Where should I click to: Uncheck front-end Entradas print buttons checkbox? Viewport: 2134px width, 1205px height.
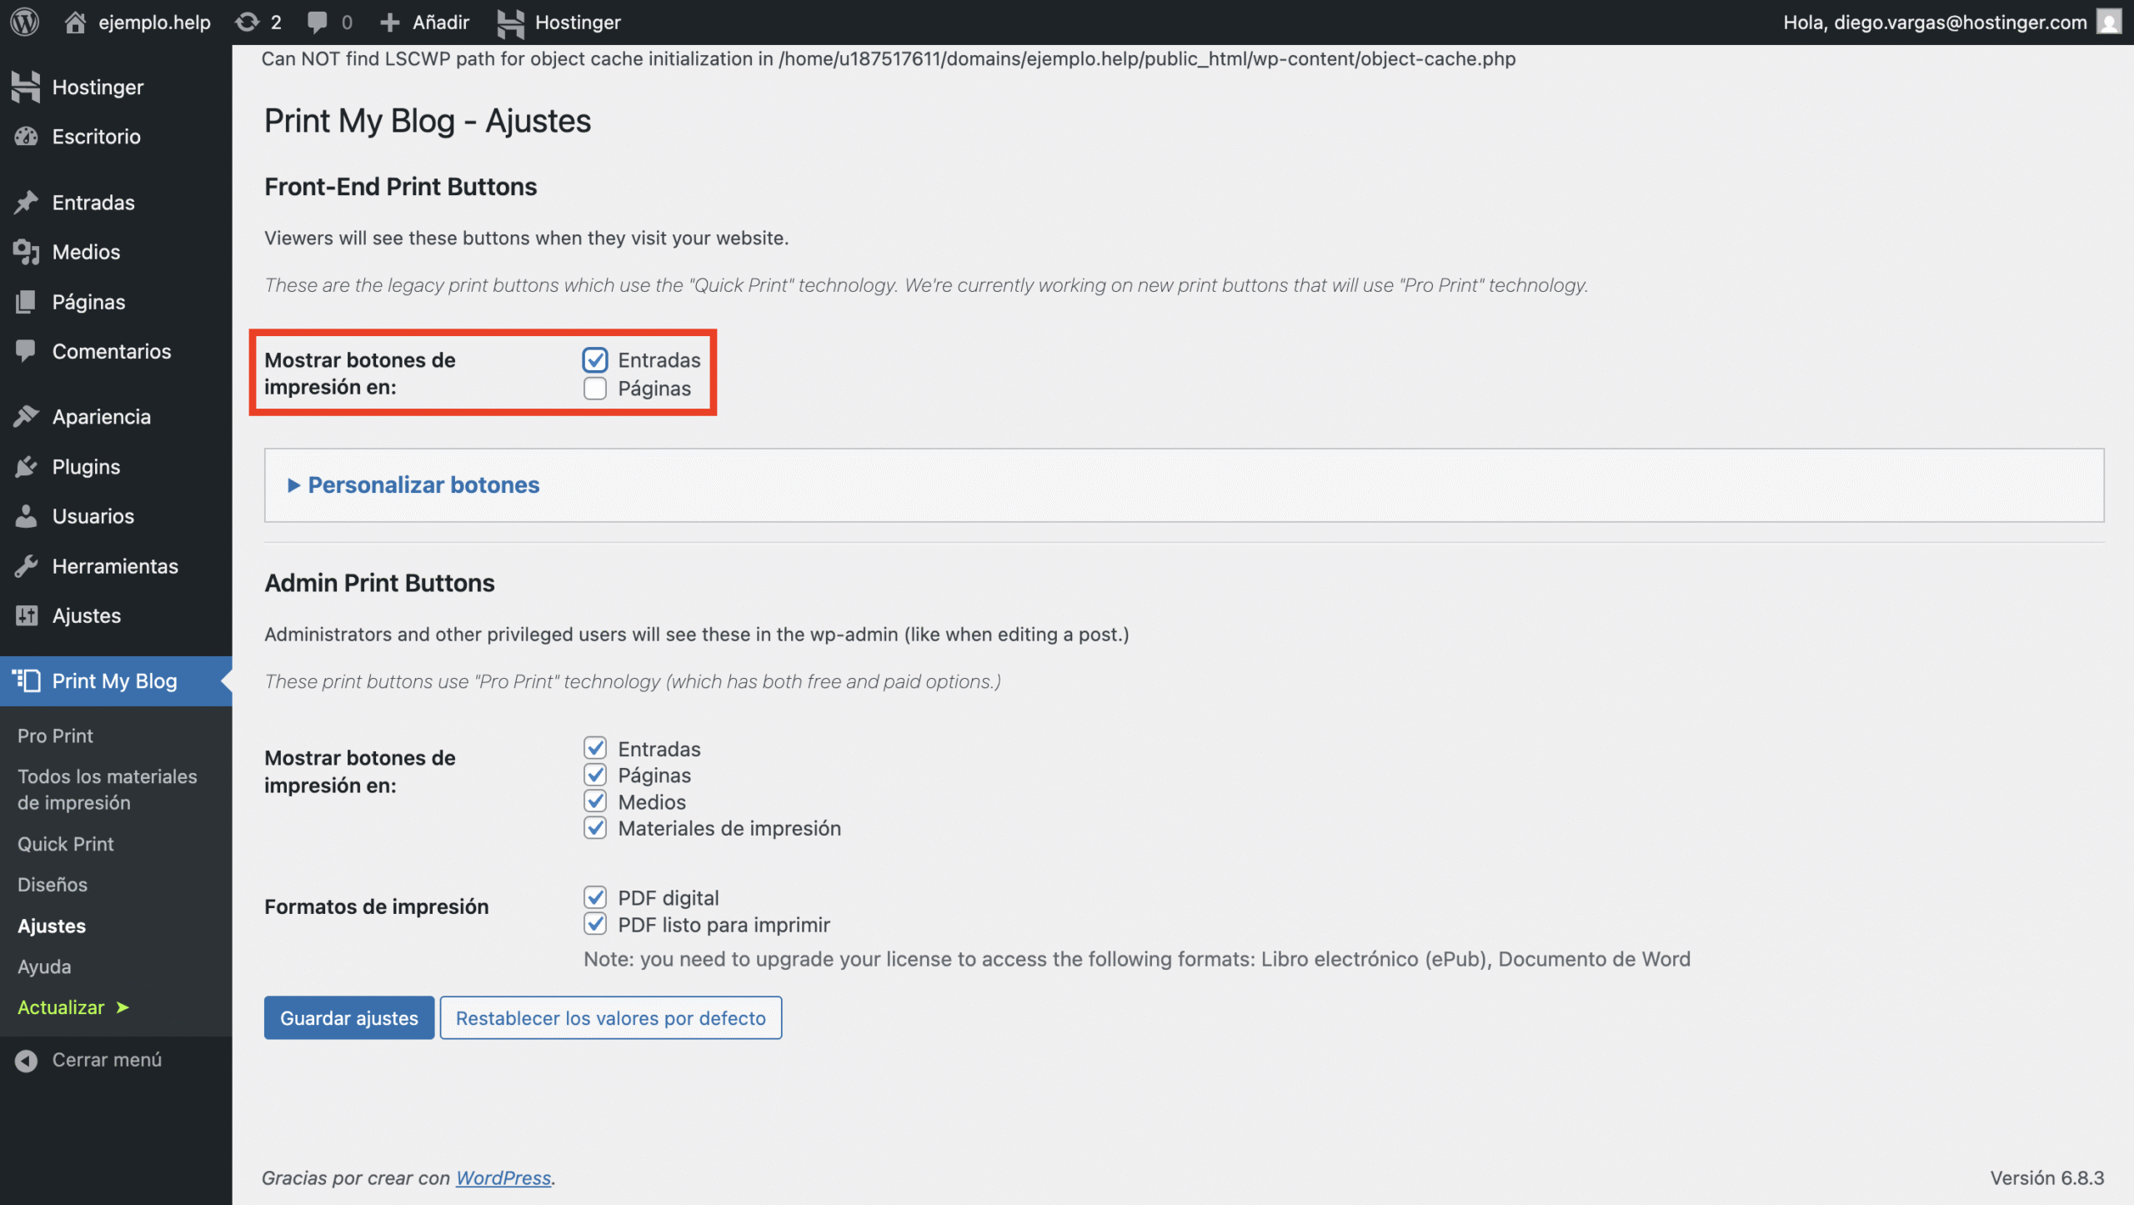(595, 360)
